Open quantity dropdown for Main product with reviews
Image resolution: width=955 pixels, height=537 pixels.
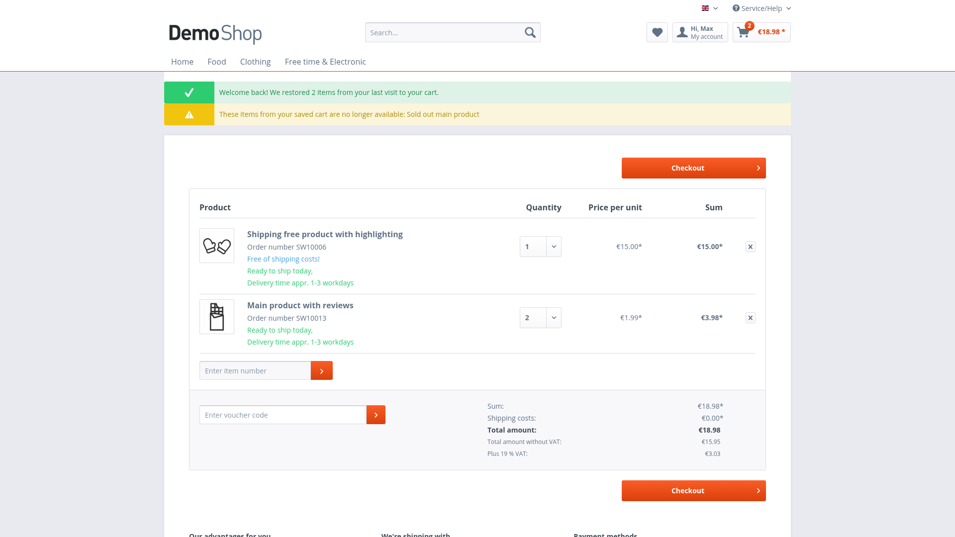tap(541, 318)
